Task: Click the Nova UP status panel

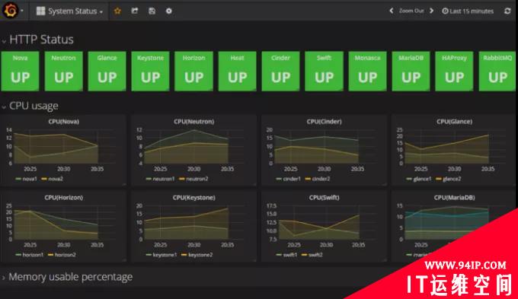Action: coord(20,71)
